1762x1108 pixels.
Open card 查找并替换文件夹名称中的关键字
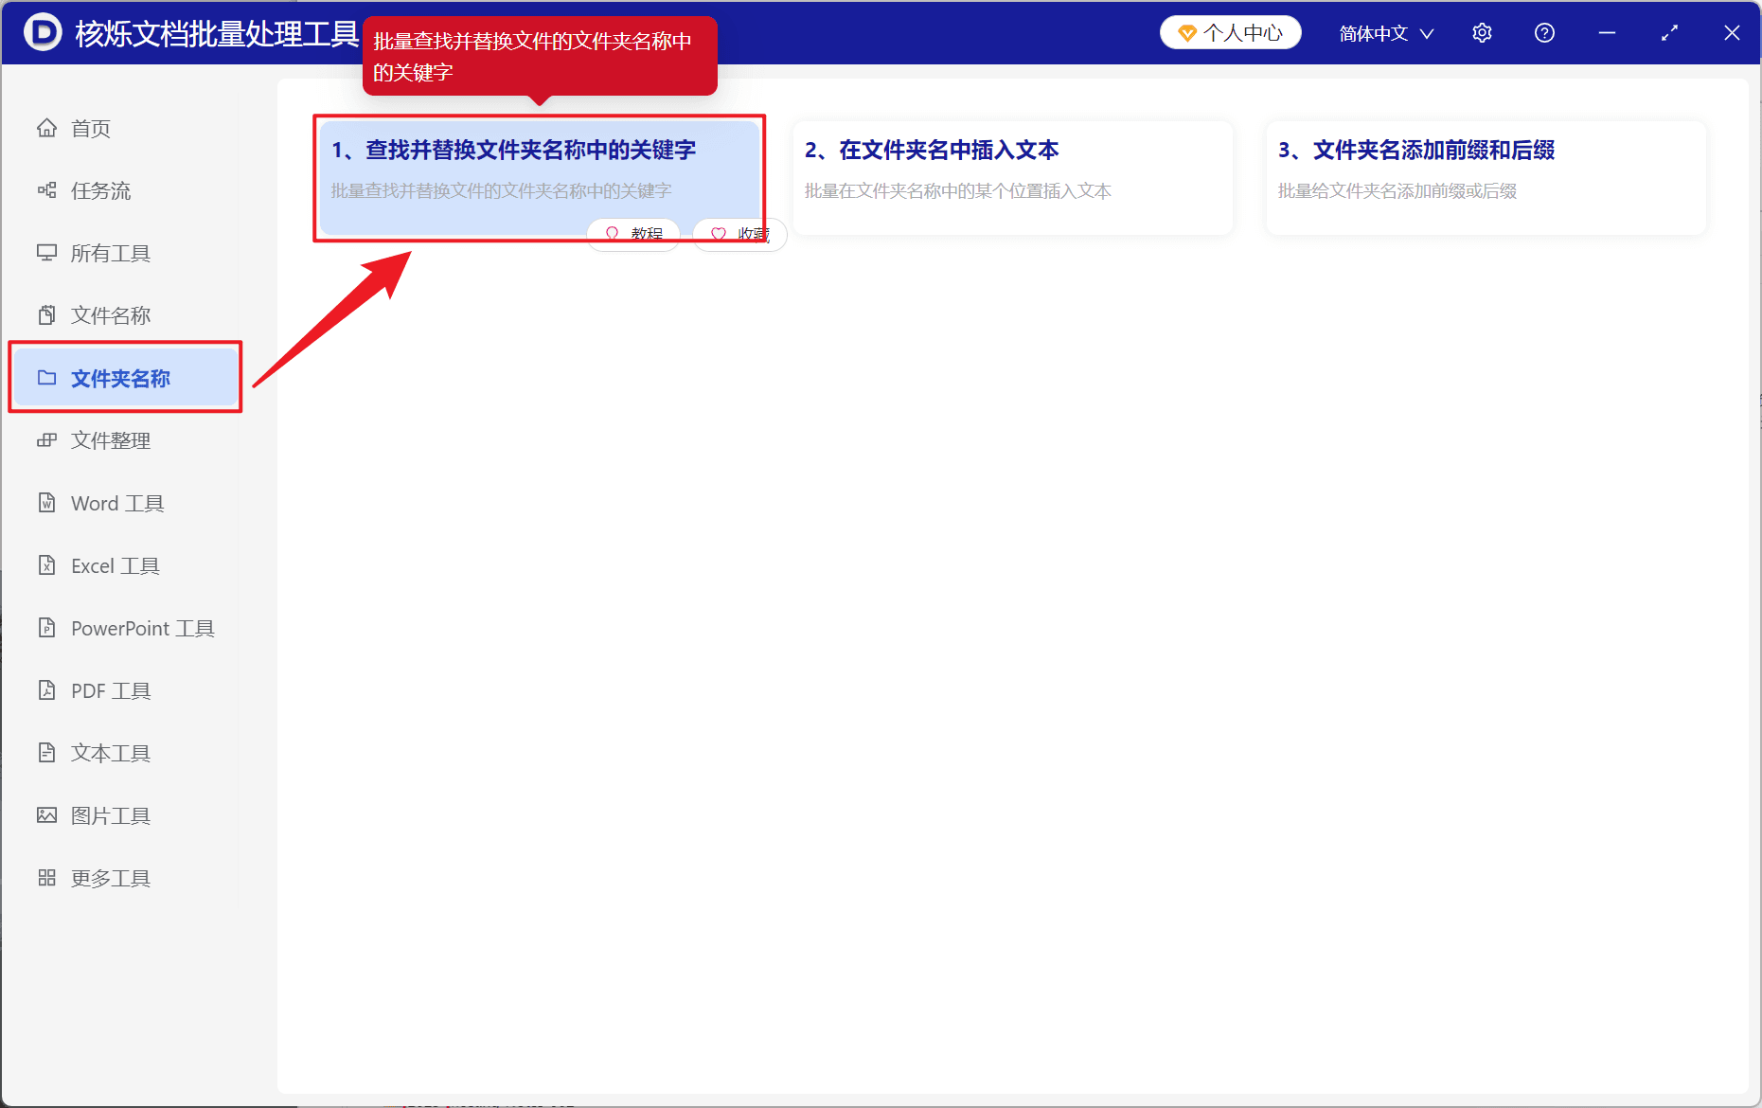tap(540, 177)
